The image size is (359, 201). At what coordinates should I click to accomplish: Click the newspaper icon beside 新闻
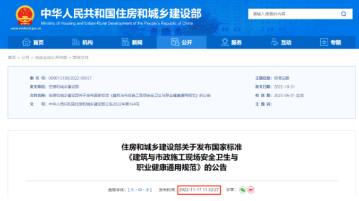point(125,42)
